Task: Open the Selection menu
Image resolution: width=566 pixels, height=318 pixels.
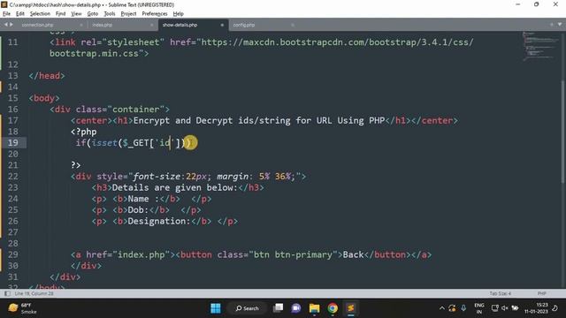Action: [40, 14]
